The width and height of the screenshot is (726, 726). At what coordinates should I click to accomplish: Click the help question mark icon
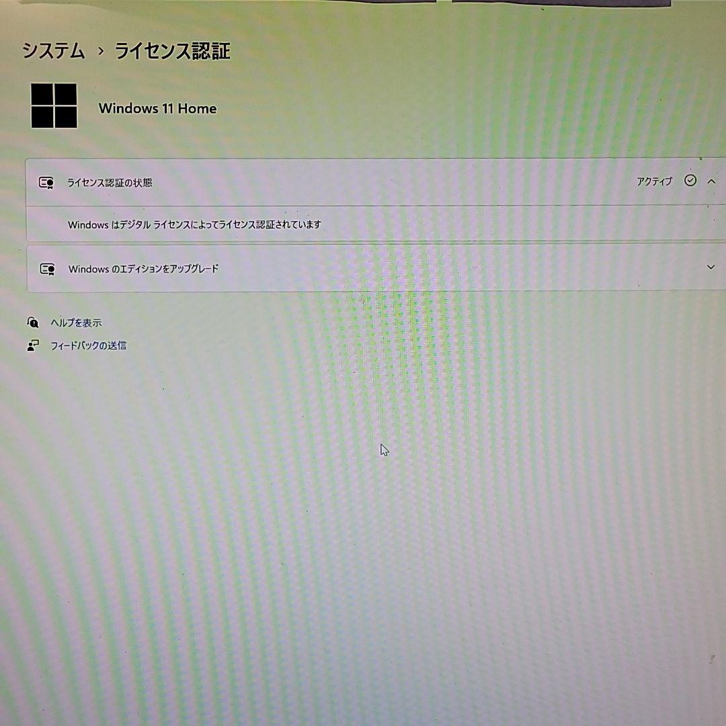(33, 323)
